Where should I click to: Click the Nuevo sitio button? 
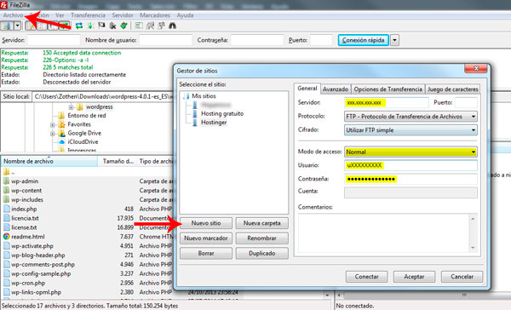(x=206, y=223)
